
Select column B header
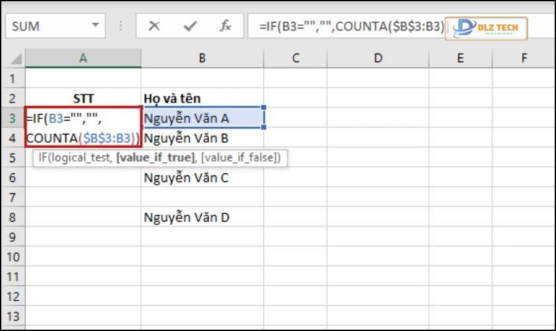pos(202,58)
